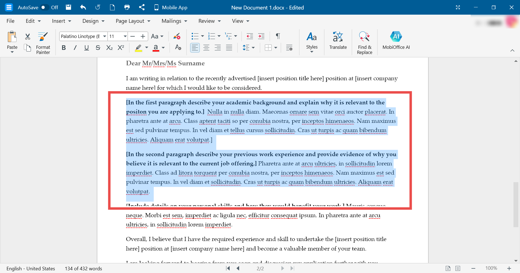
Task: Open the Change Case Aa dropdown
Action: pos(157,36)
